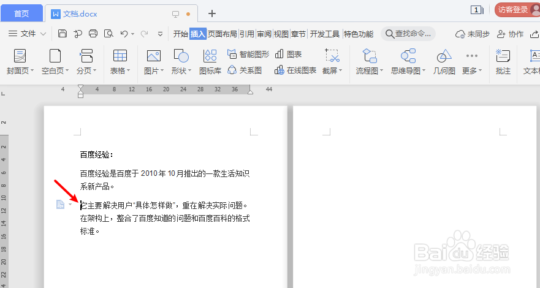Image resolution: width=540 pixels, height=288 pixels.
Task: Insert smart graphic (智能图形)
Action: click(x=248, y=55)
